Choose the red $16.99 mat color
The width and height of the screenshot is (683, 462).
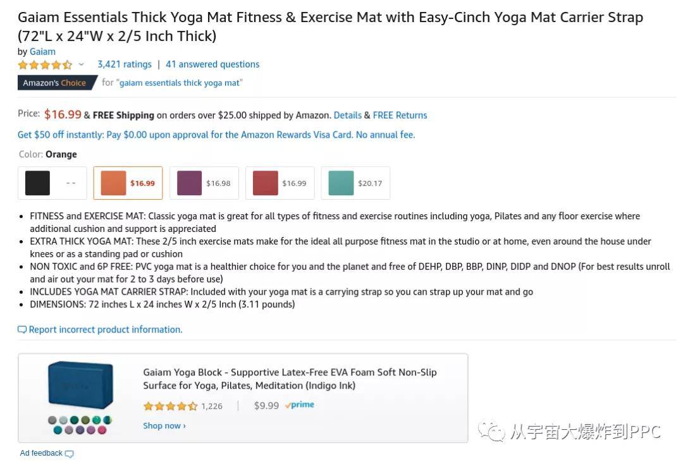280,183
